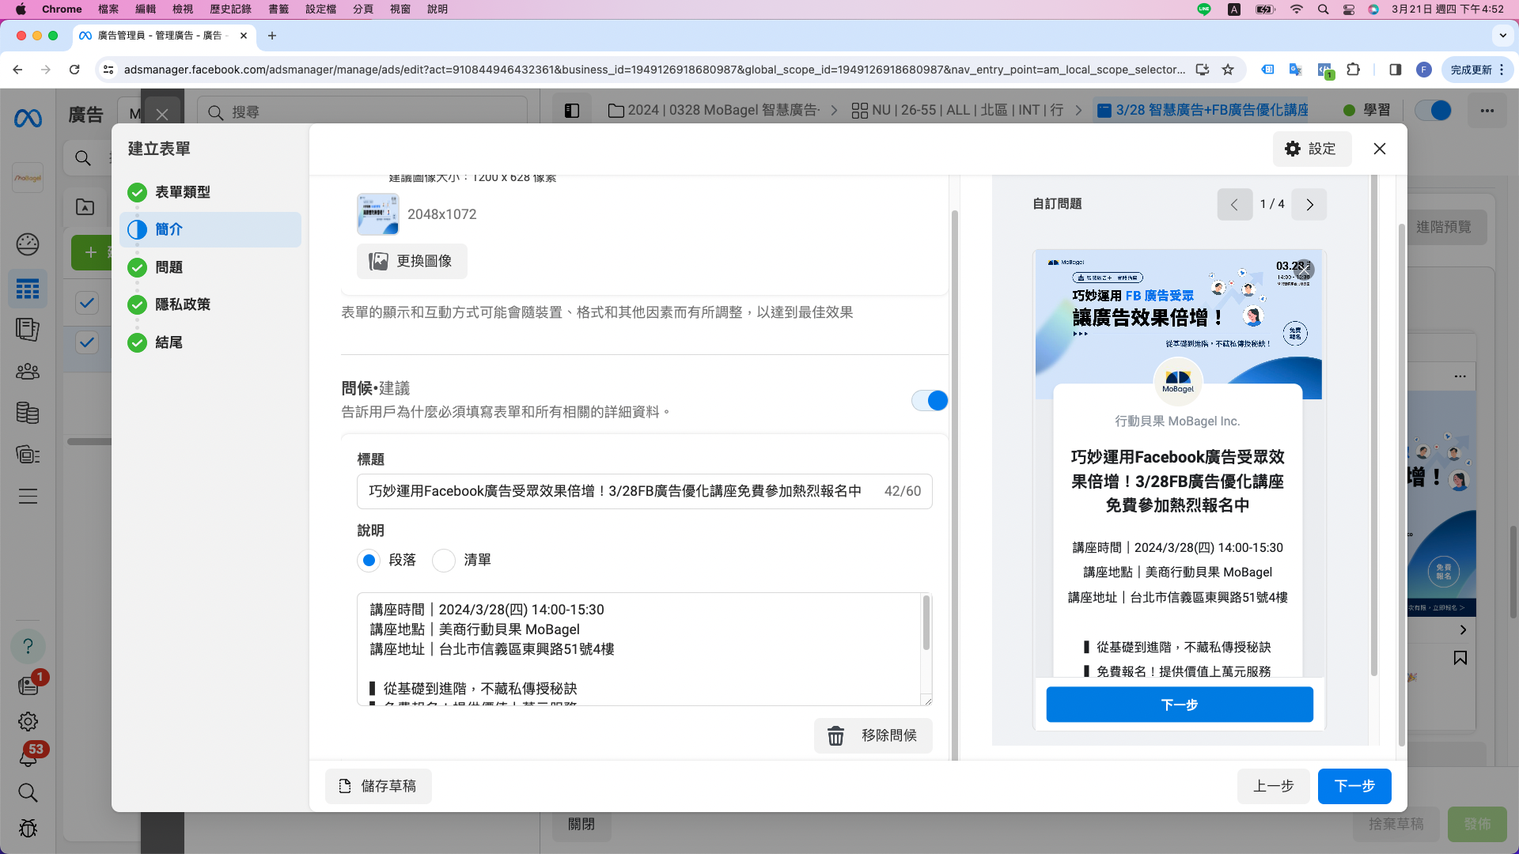Open all tools hamburger menu icon
The image size is (1519, 854).
point(28,497)
